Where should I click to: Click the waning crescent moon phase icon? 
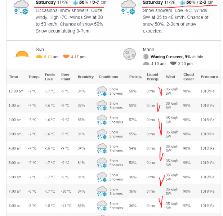point(146,57)
